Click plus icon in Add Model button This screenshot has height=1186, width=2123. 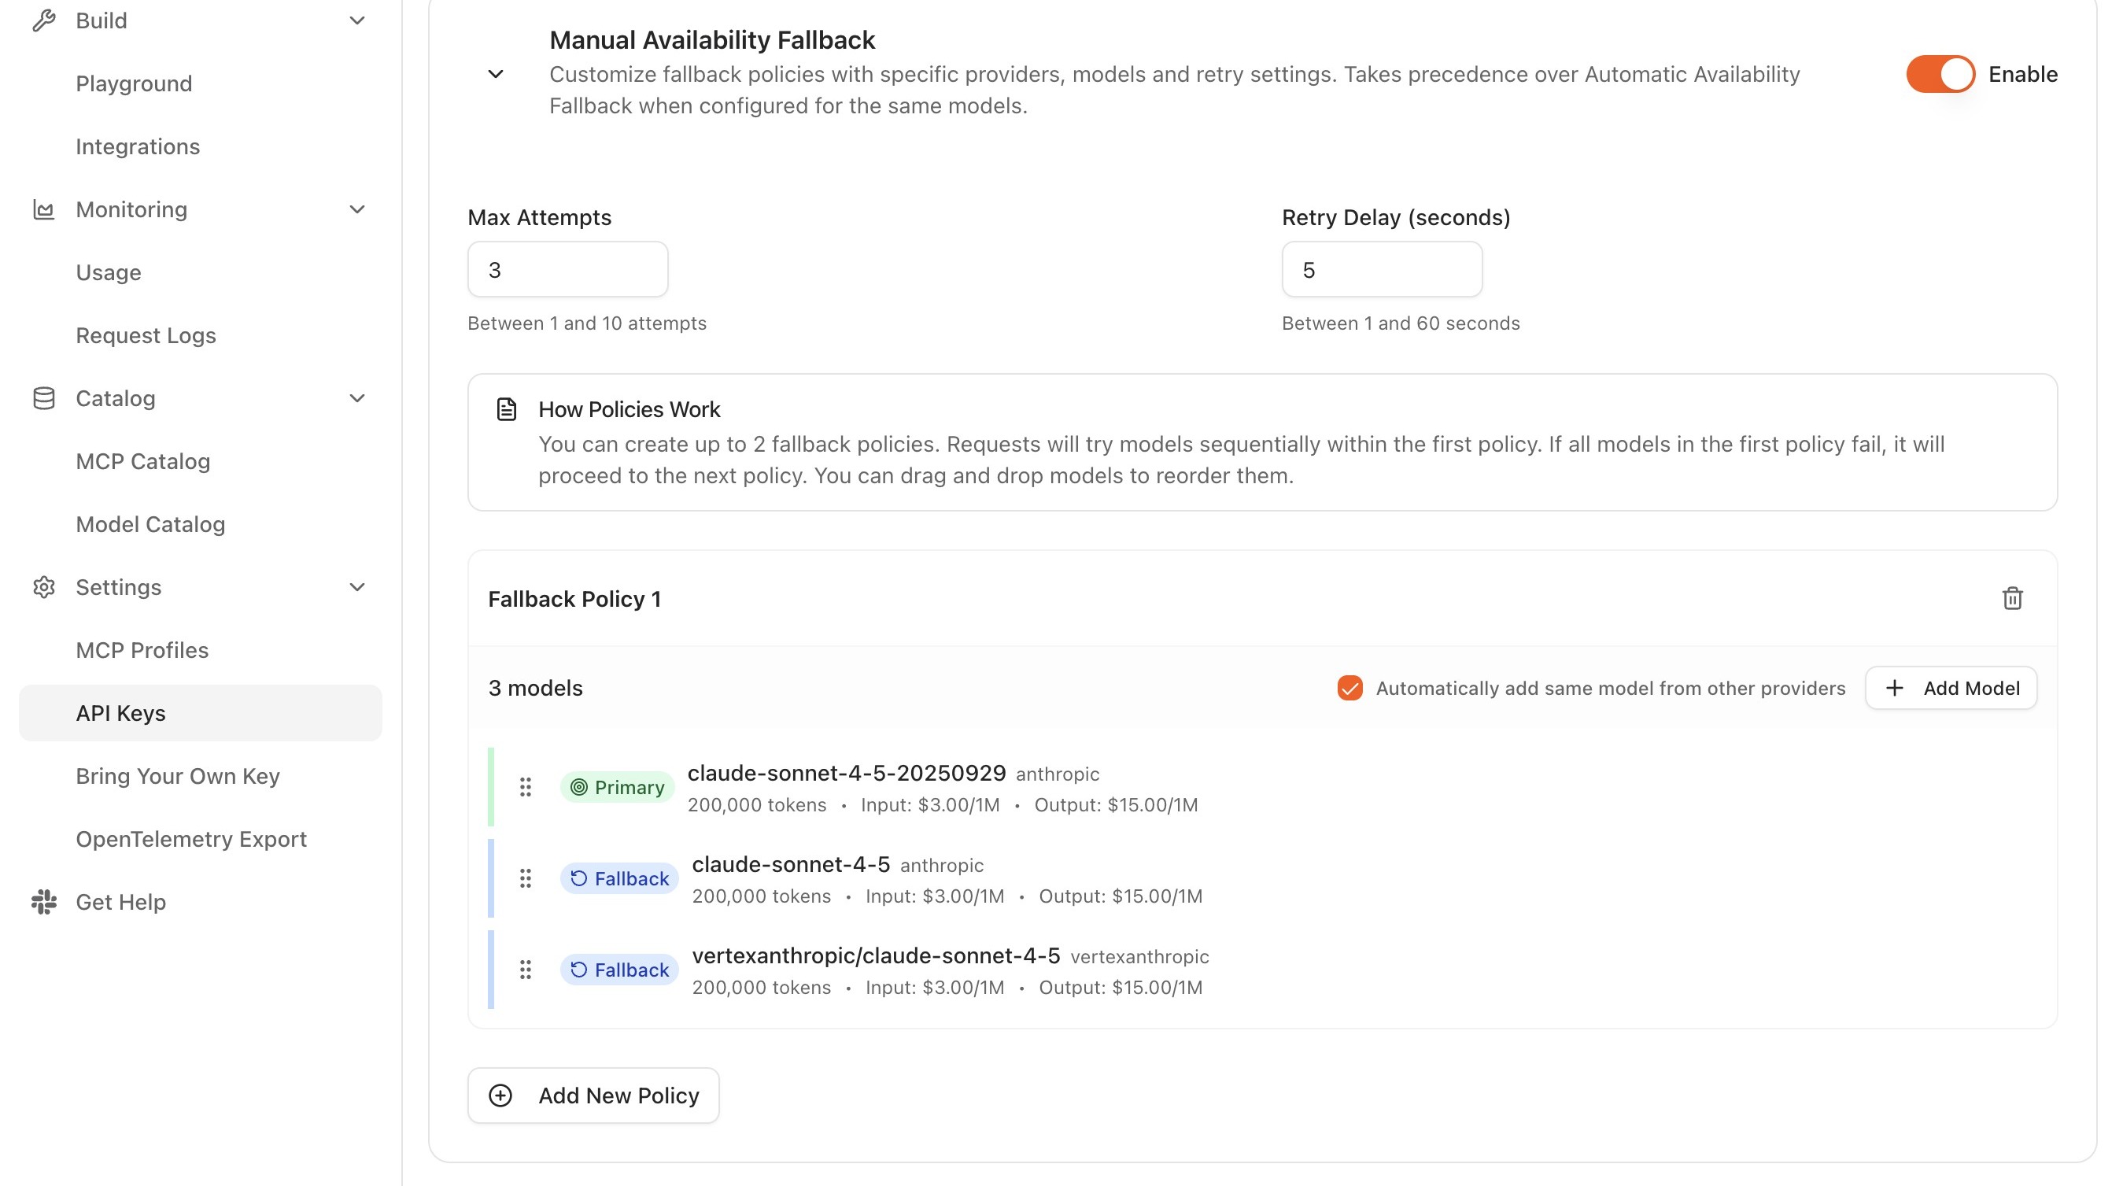(x=1895, y=688)
